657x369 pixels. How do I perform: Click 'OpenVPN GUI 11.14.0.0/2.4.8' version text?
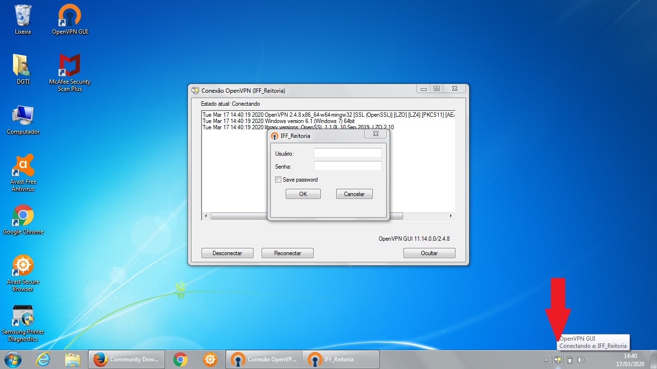(414, 239)
